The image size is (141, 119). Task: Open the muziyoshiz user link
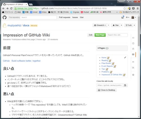pyautogui.click(x=14, y=25)
